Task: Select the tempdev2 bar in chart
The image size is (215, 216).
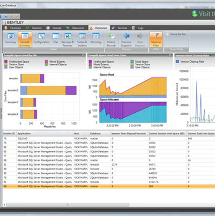Action: [48, 90]
